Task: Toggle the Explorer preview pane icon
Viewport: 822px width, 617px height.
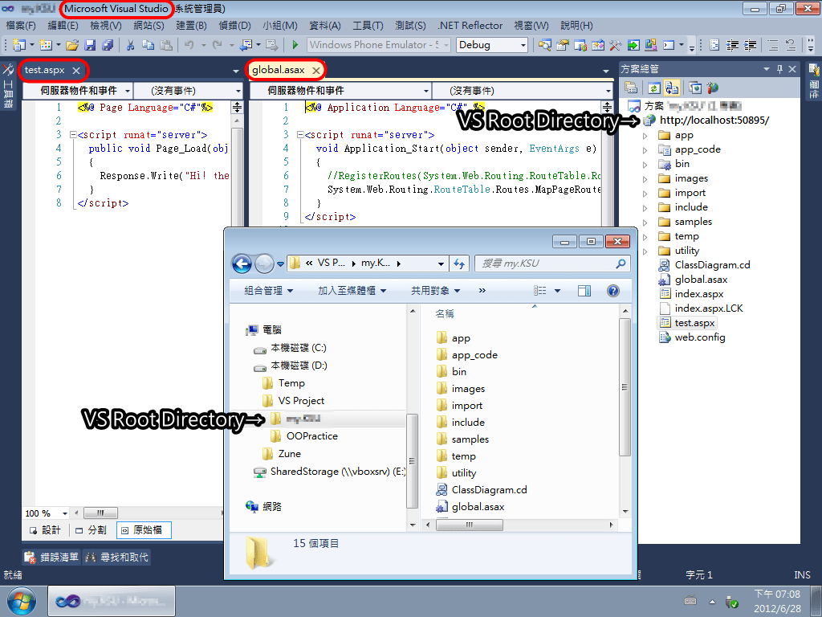Action: pos(584,291)
